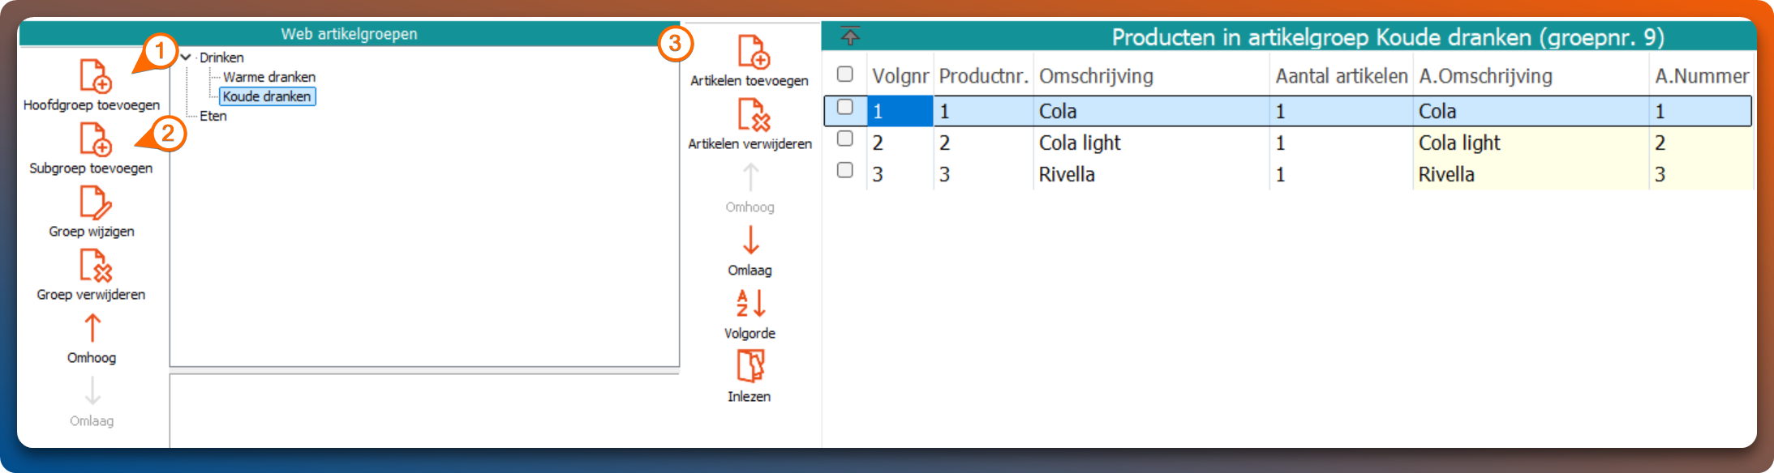1774x473 pixels.
Task: Click the Subgroep toevoegen icon
Action: [95, 139]
